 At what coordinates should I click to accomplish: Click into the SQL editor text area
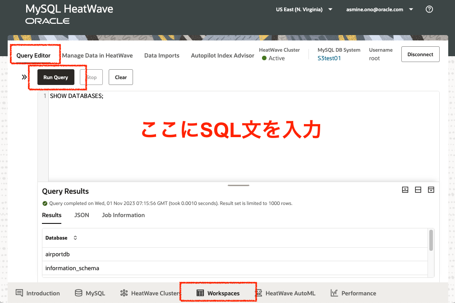[x=244, y=136]
